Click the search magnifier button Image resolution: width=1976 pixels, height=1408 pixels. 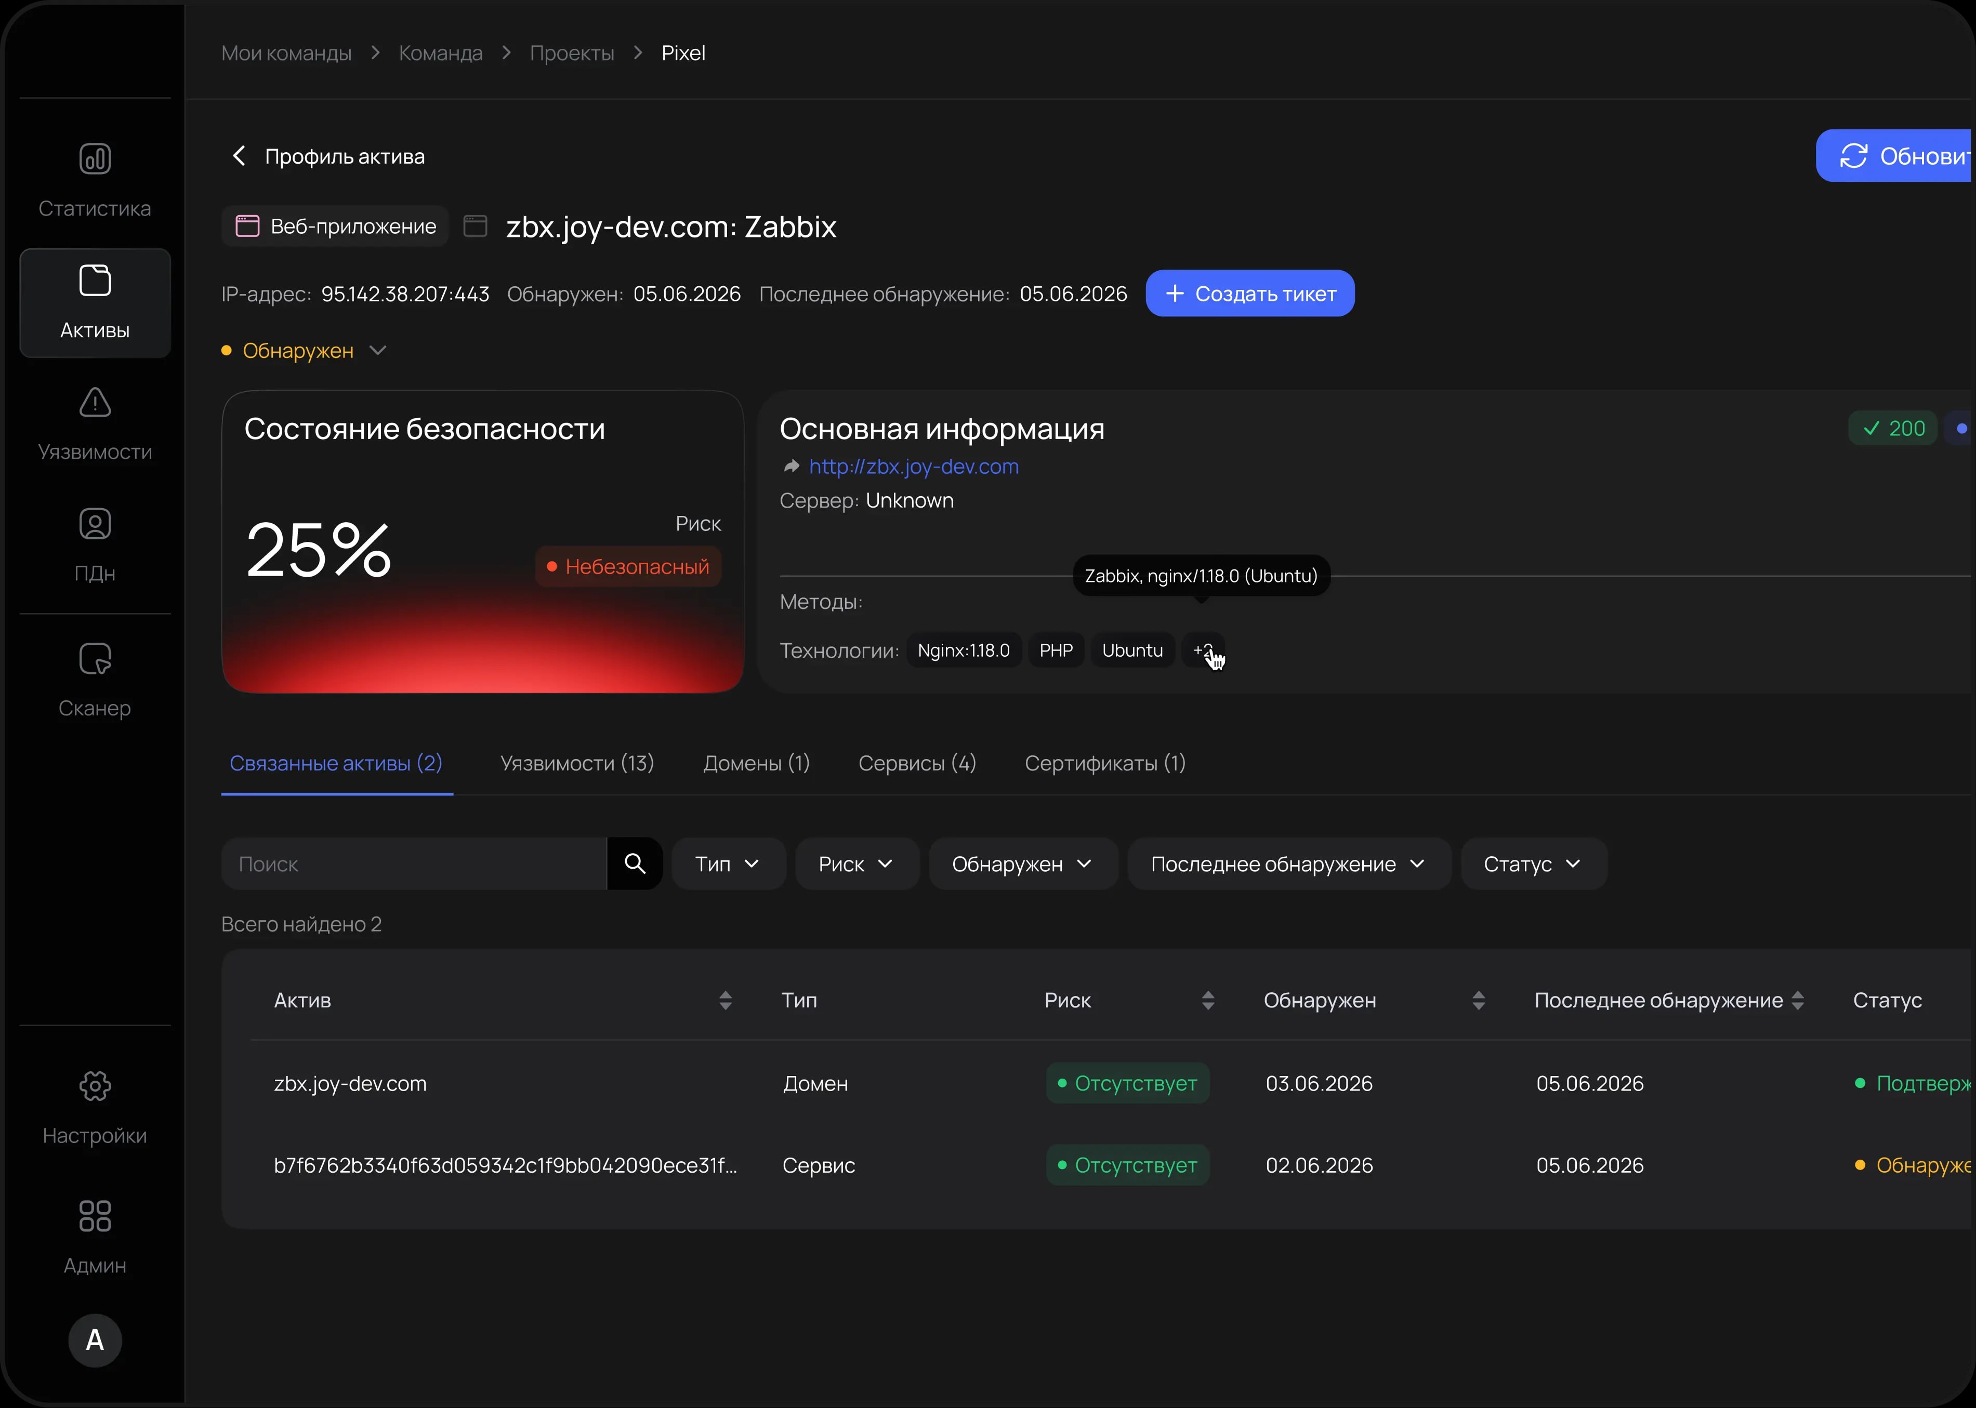click(635, 864)
